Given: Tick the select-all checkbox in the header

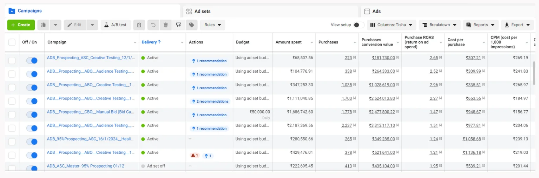Looking at the screenshot, I should pyautogui.click(x=12, y=42).
